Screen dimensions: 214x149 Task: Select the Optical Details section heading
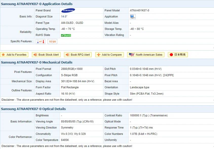[33, 109]
